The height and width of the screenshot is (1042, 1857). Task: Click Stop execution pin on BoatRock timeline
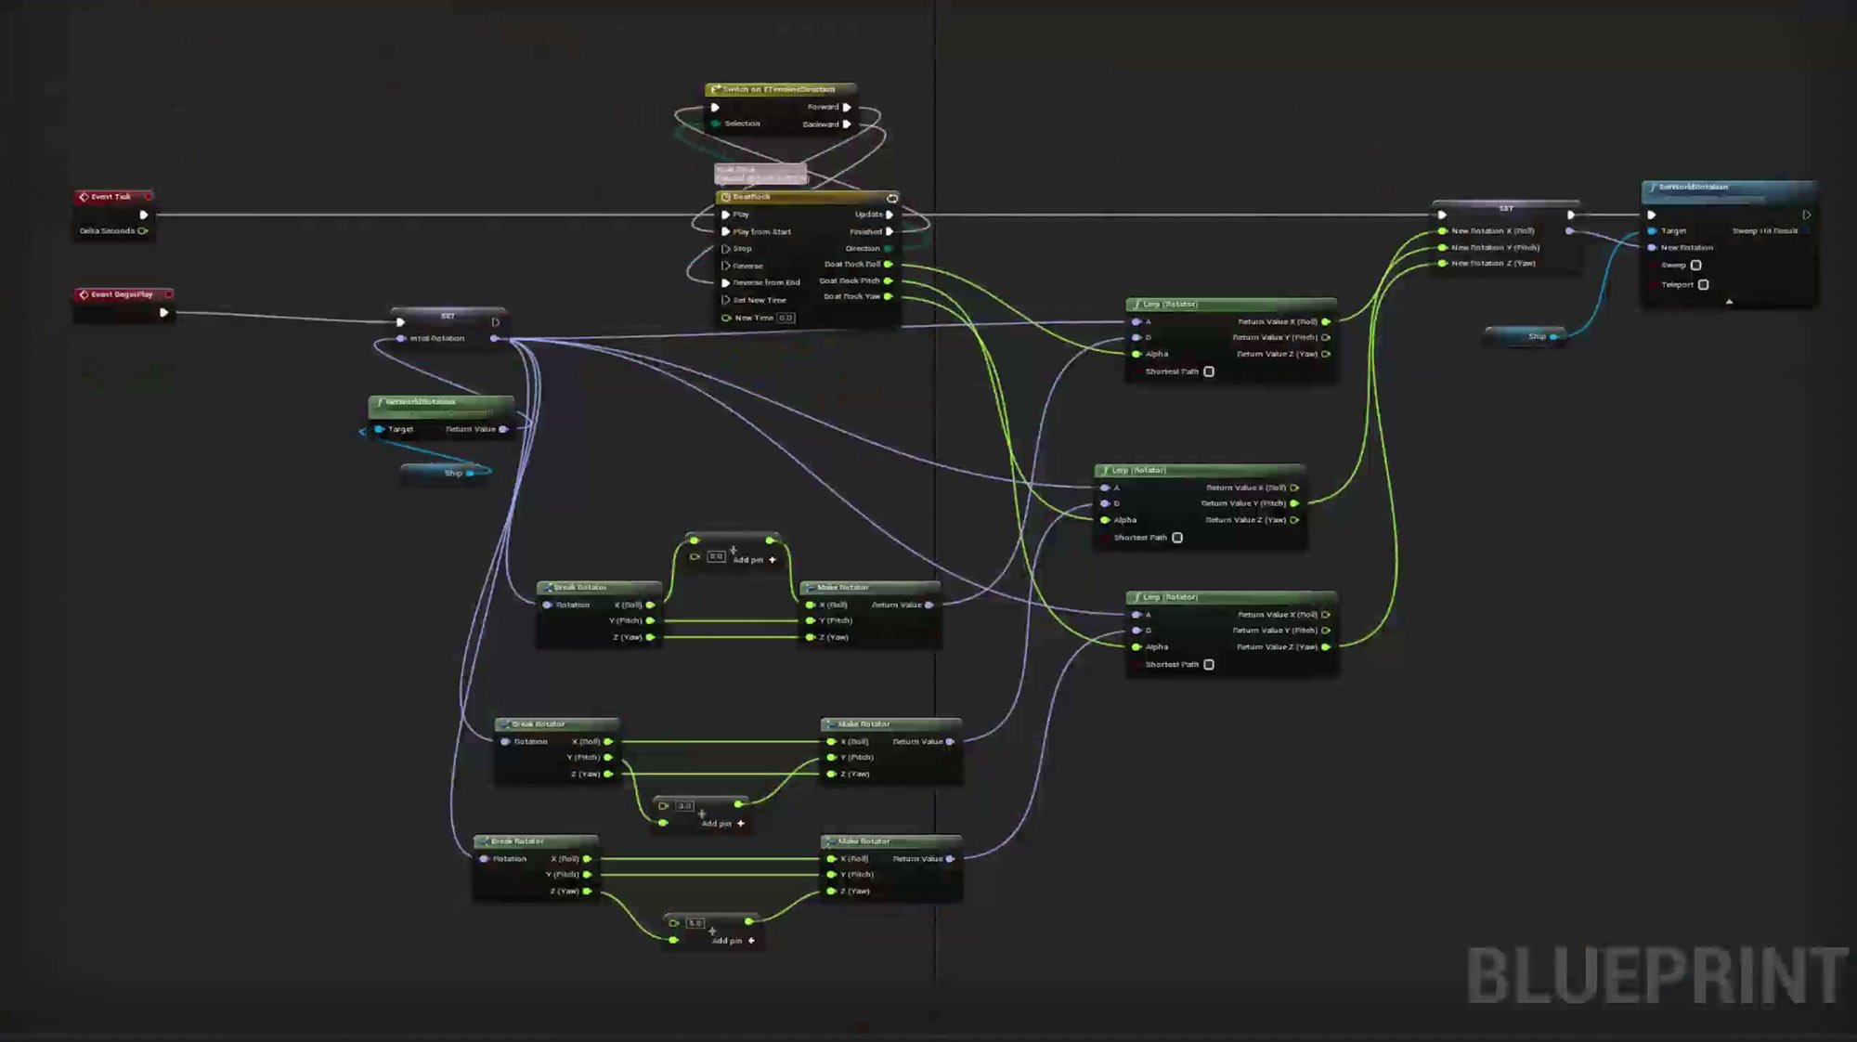(x=726, y=249)
